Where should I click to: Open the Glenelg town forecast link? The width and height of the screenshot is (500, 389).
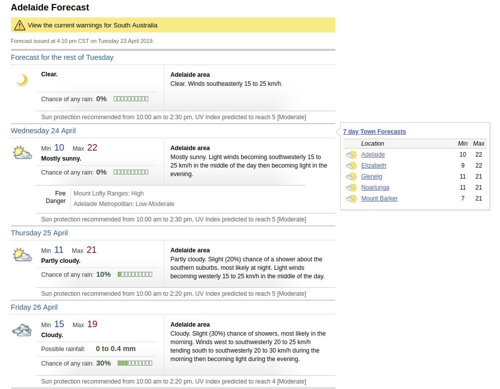tap(371, 177)
